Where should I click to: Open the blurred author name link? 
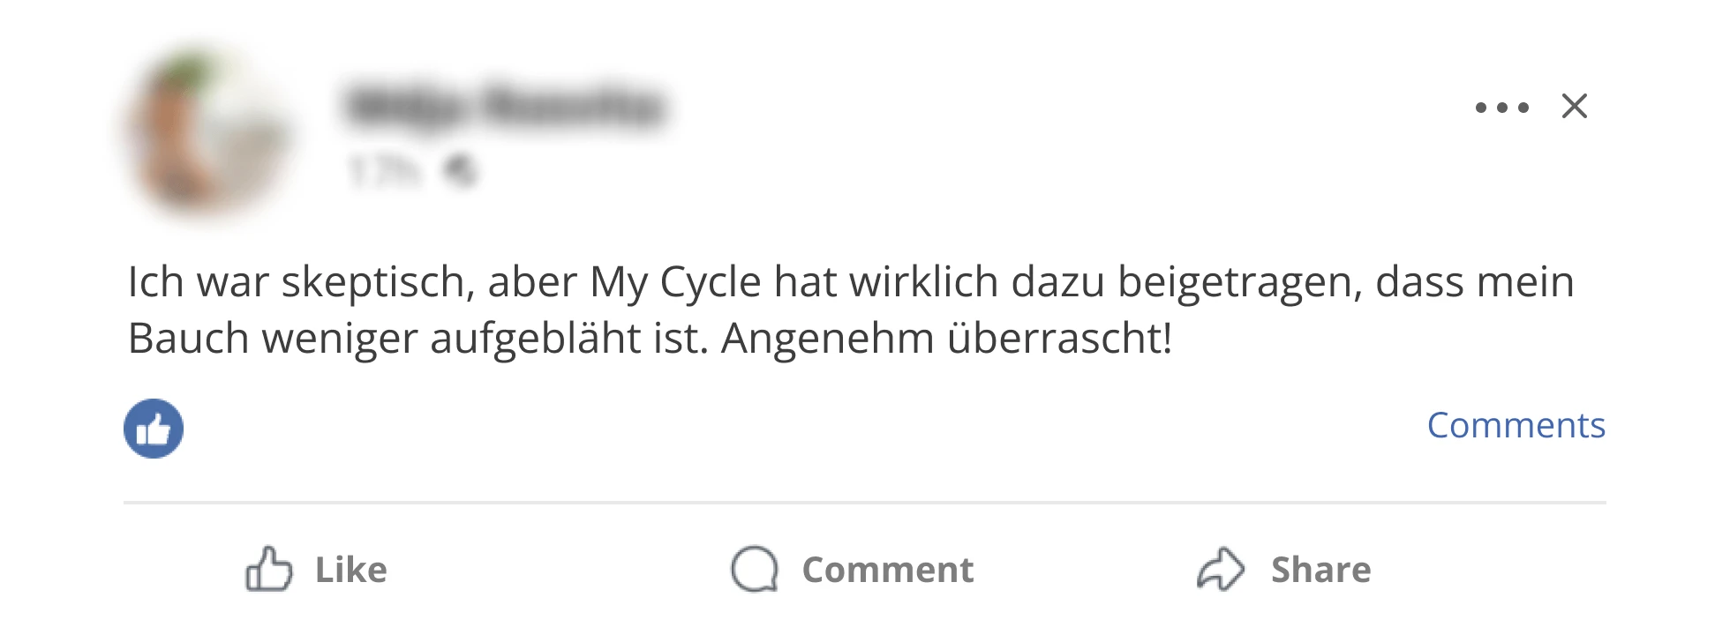pos(505,108)
